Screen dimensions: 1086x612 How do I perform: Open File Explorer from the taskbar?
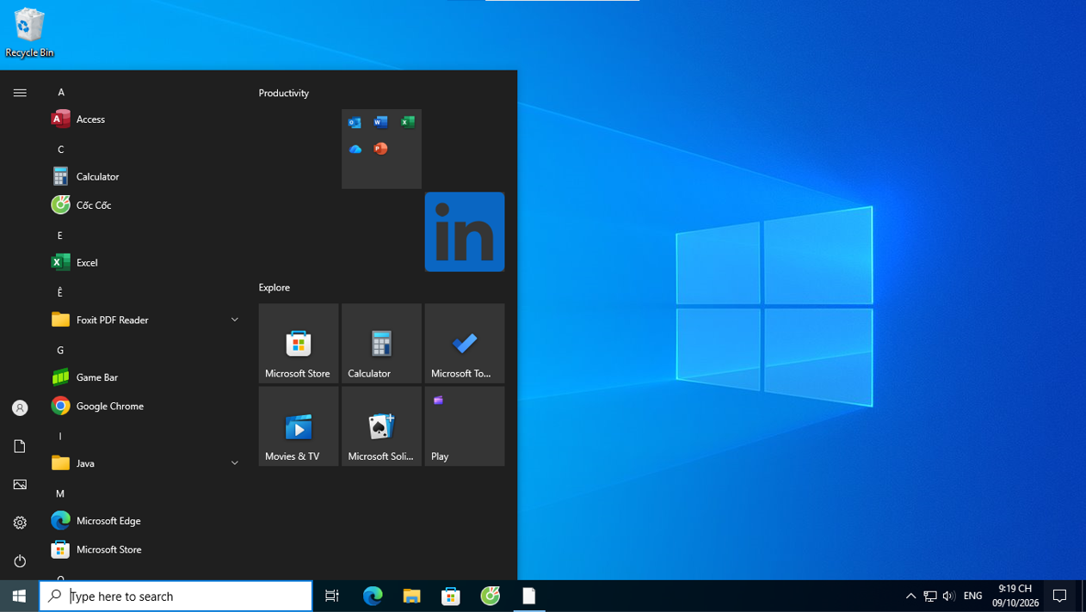[412, 597]
